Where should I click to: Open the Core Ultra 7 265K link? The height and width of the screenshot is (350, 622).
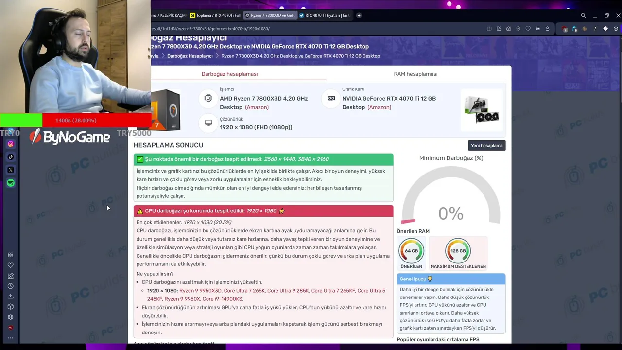click(244, 291)
